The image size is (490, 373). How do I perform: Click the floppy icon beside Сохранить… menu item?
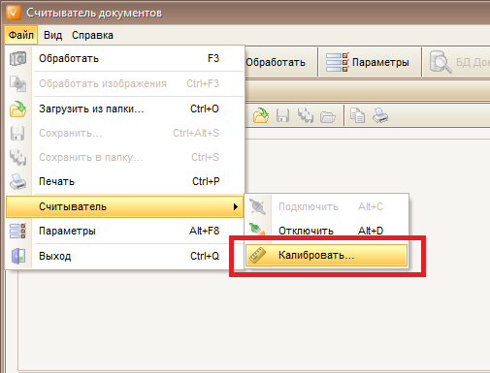click(17, 133)
